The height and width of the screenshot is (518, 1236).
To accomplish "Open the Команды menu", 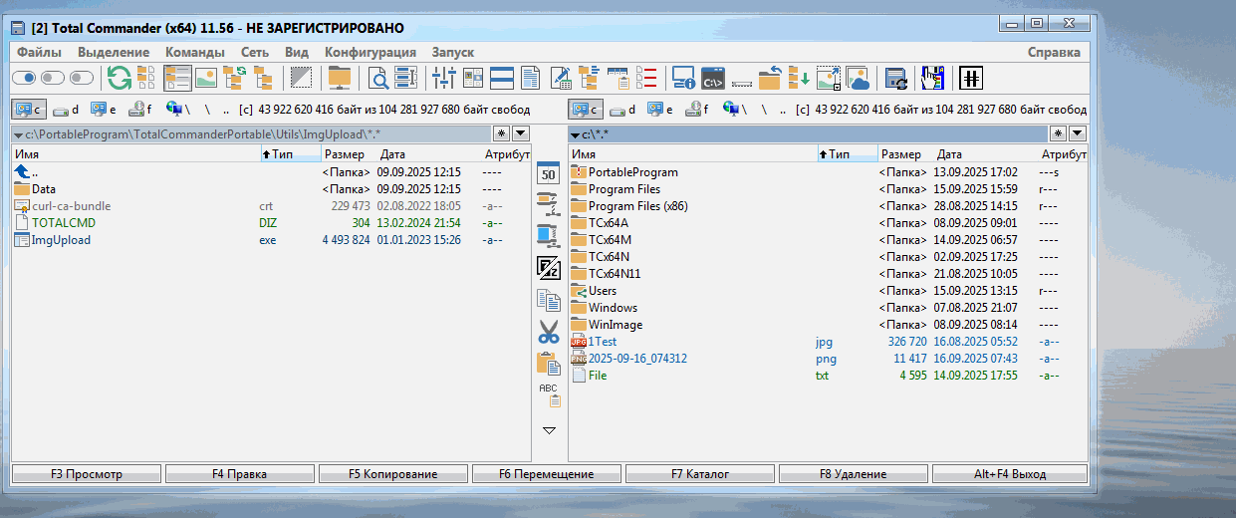I will coord(195,52).
